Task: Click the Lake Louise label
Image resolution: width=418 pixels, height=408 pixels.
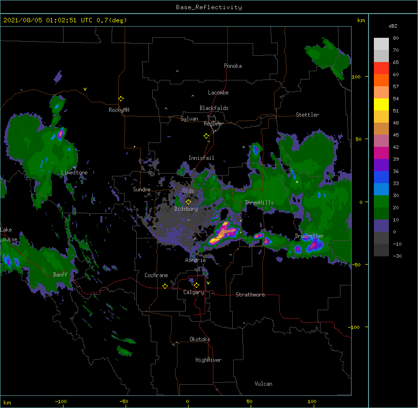Action: point(9,235)
